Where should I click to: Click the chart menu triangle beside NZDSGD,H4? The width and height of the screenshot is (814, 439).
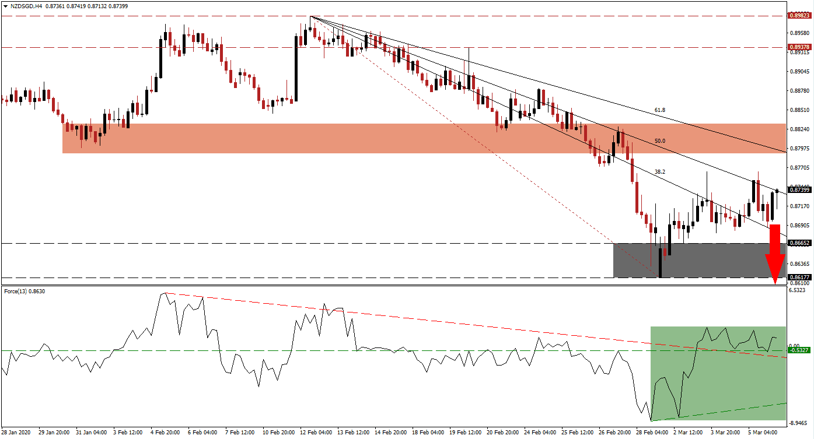click(4, 5)
